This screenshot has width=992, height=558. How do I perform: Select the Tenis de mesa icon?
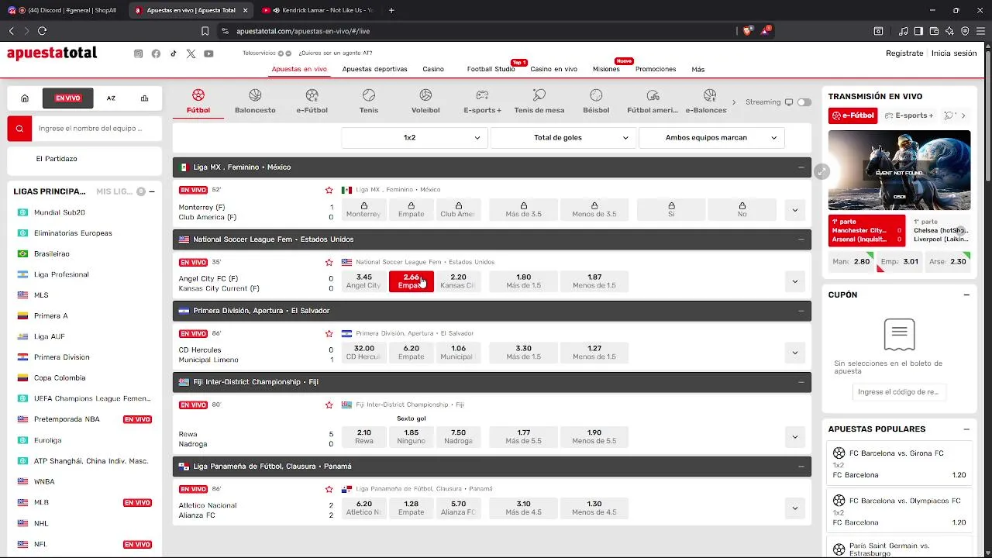coord(539,101)
